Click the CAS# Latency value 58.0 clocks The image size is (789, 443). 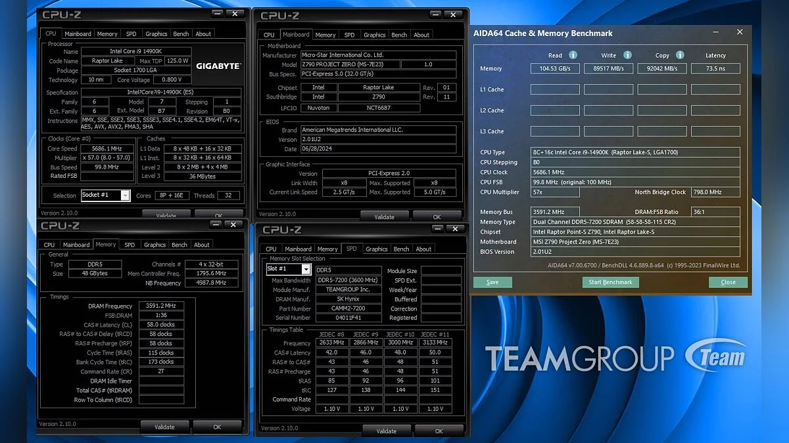tap(161, 325)
